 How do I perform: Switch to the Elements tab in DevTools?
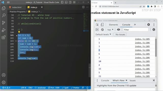point(113,25)
